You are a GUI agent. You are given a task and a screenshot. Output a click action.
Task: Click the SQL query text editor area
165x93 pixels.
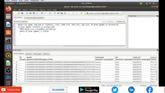[70, 35]
